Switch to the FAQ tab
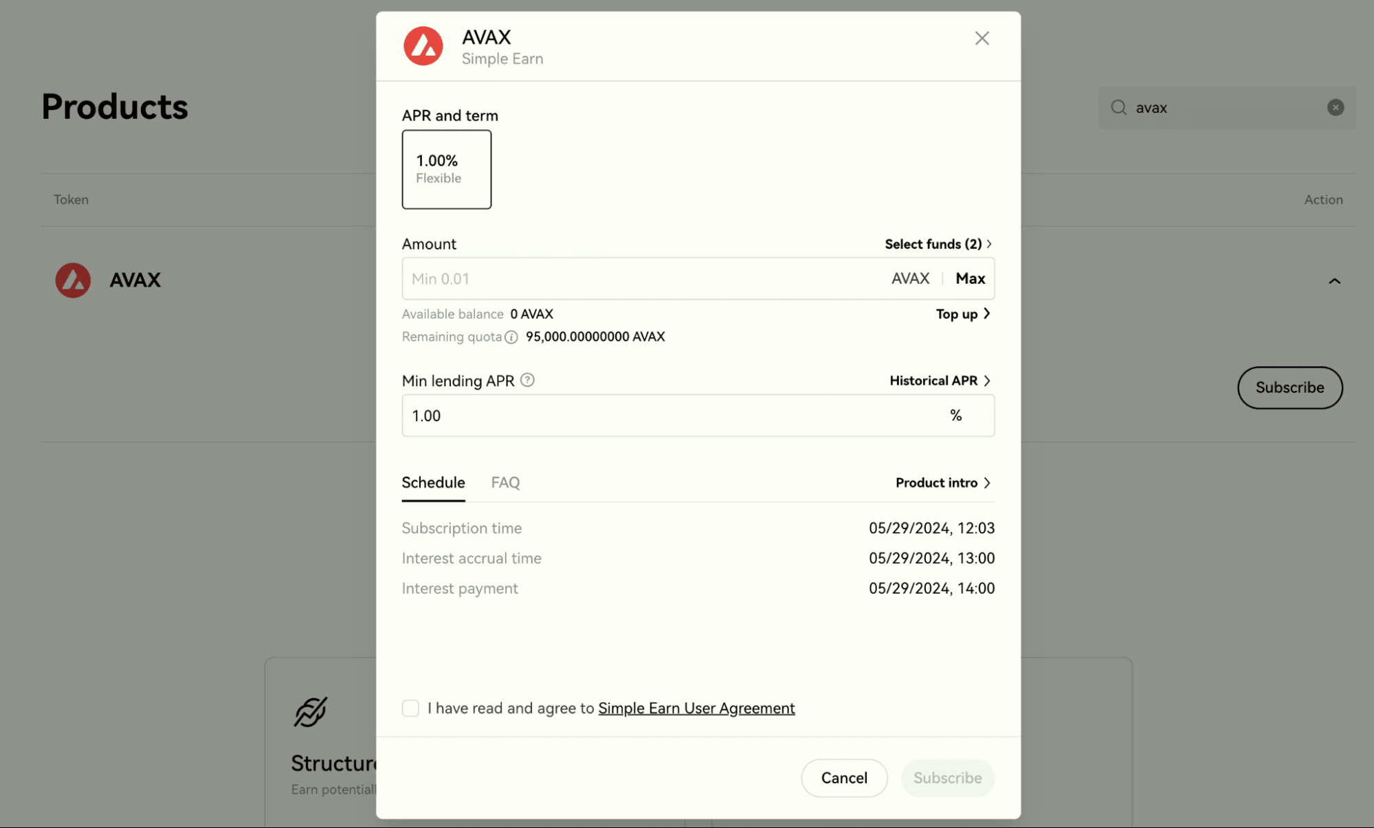This screenshot has width=1374, height=828. 505,482
